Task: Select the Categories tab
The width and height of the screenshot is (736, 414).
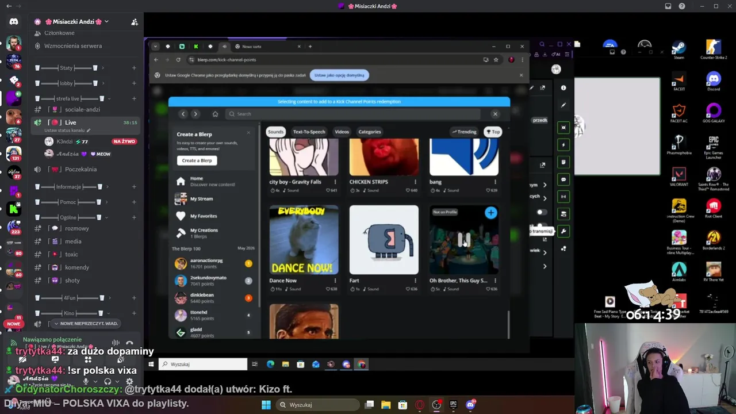Action: [370, 132]
